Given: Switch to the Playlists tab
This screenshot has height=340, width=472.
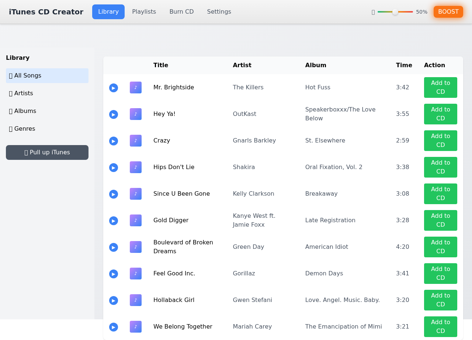Looking at the screenshot, I should pyautogui.click(x=144, y=11).
